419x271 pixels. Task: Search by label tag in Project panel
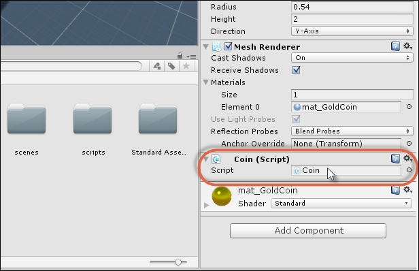click(x=171, y=66)
